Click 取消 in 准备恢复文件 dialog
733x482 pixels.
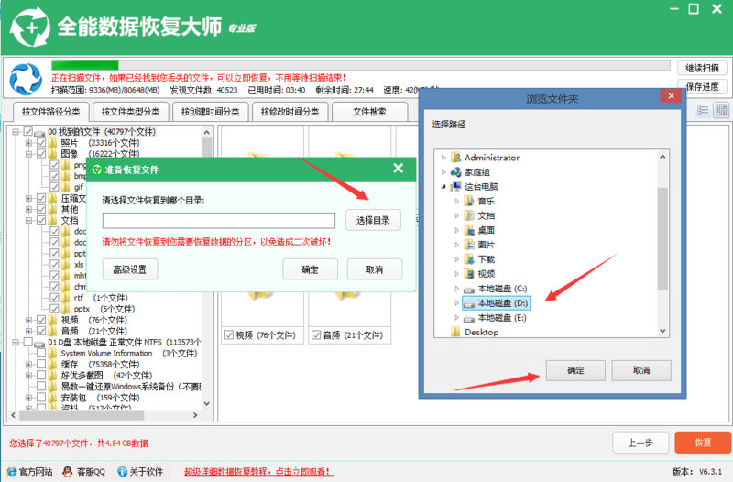[x=375, y=269]
